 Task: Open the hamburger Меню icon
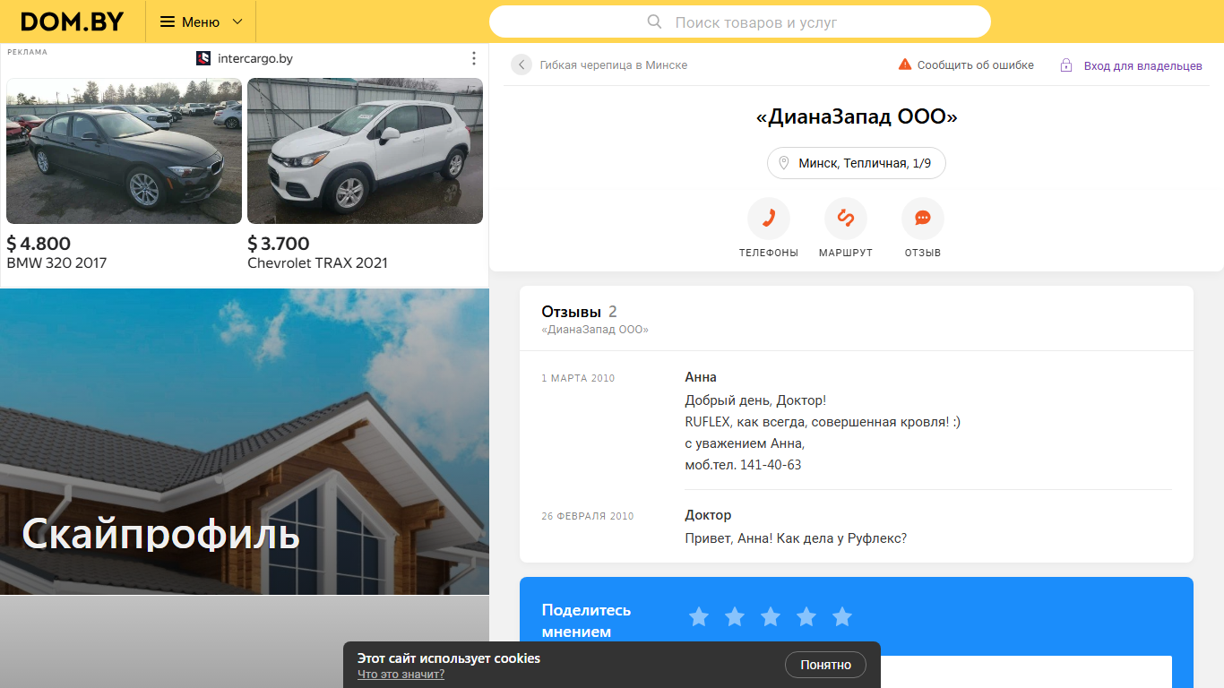[168, 21]
